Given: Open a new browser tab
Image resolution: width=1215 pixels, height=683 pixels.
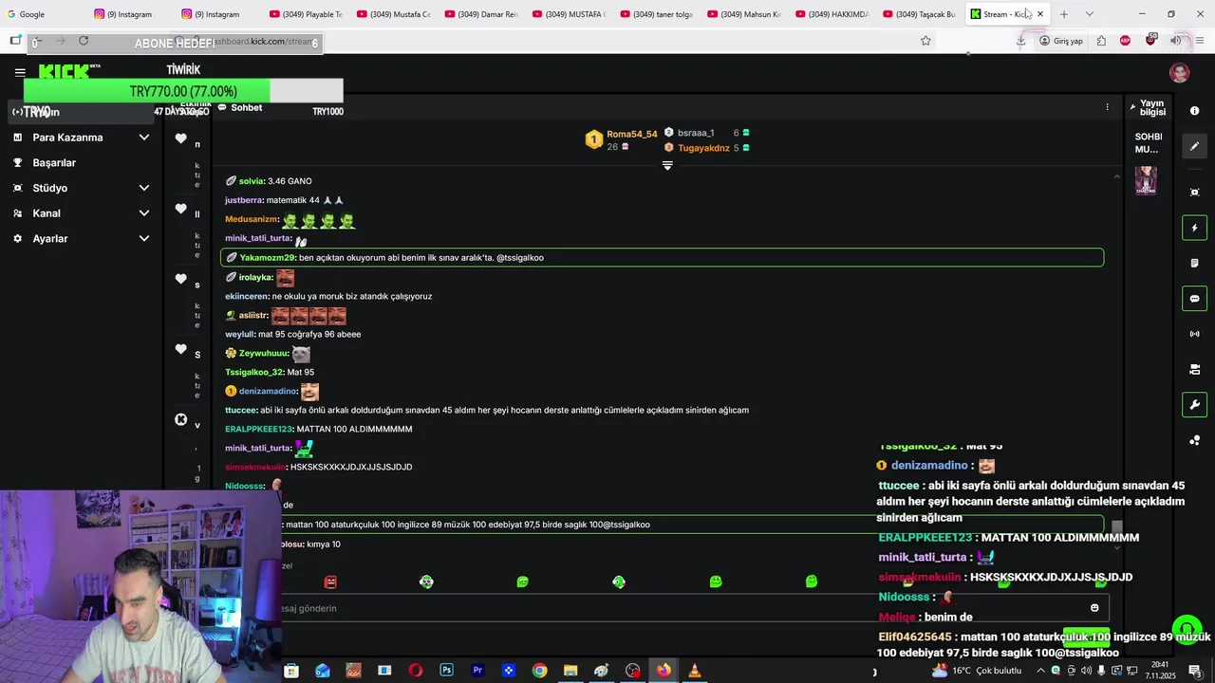Looking at the screenshot, I should tap(1063, 14).
